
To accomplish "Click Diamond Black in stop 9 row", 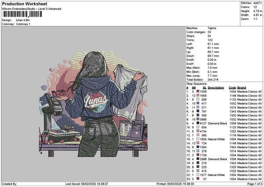I will click(x=217, y=123).
